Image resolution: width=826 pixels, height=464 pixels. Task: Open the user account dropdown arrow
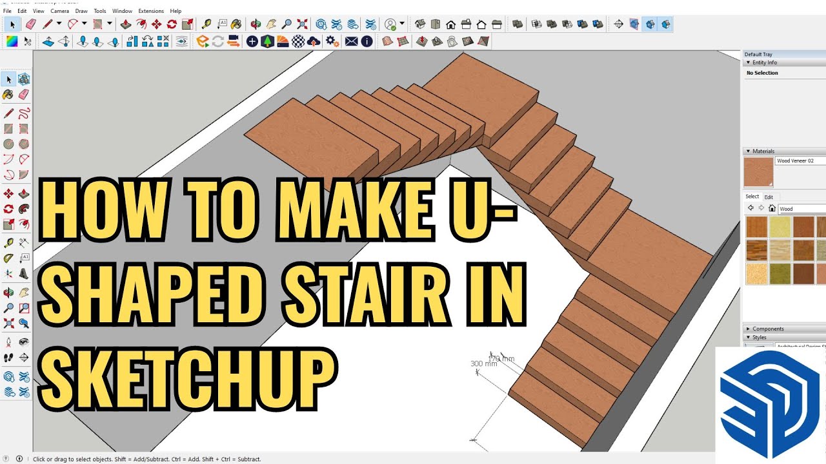pyautogui.click(x=402, y=24)
